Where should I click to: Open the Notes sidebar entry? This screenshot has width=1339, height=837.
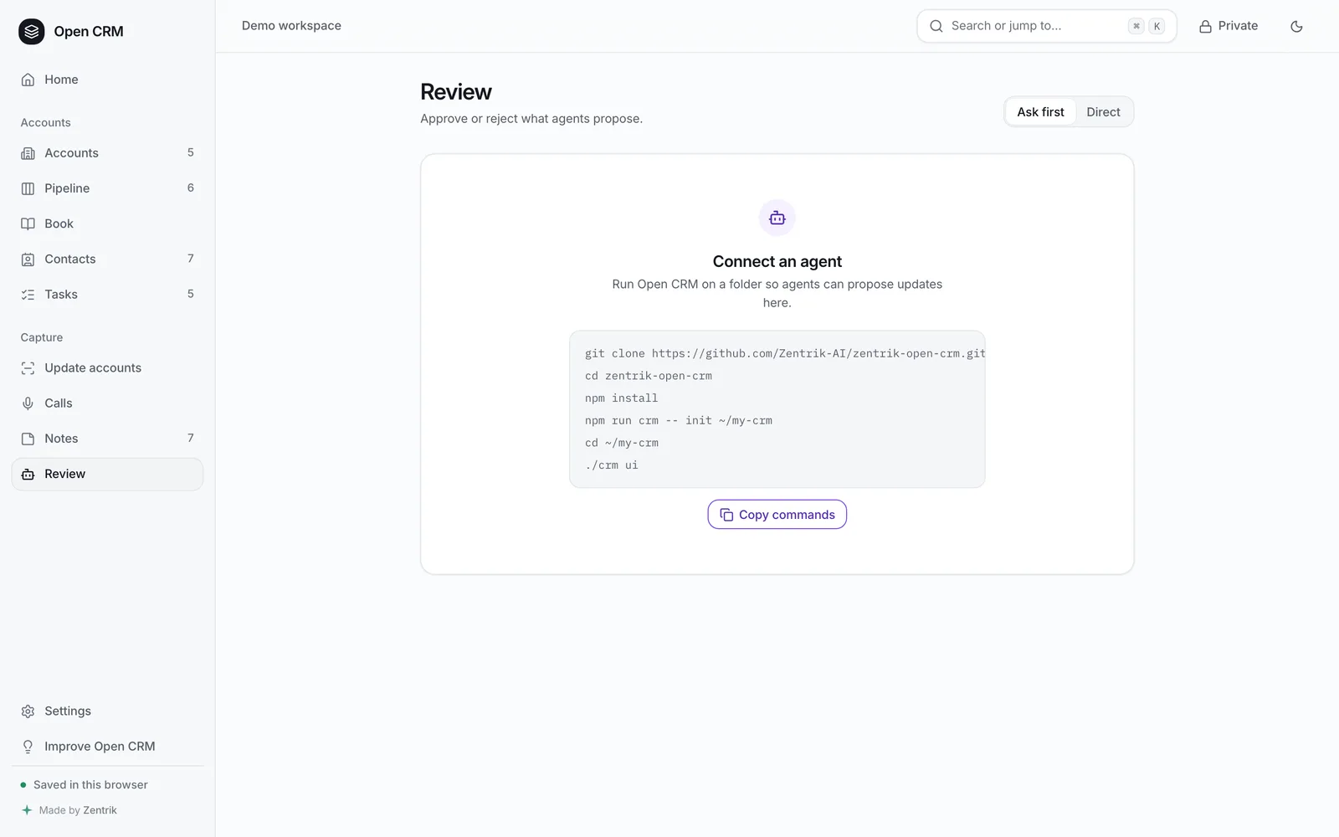107,439
